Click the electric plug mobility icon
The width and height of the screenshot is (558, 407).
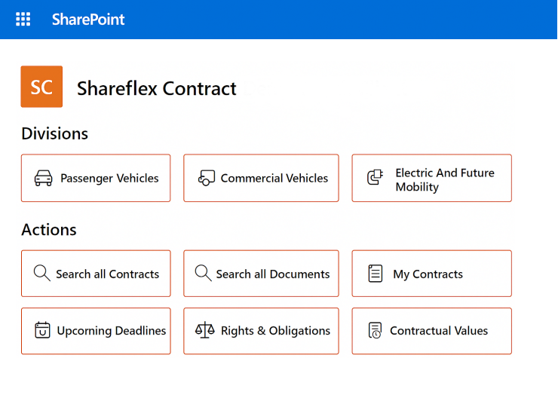click(375, 177)
